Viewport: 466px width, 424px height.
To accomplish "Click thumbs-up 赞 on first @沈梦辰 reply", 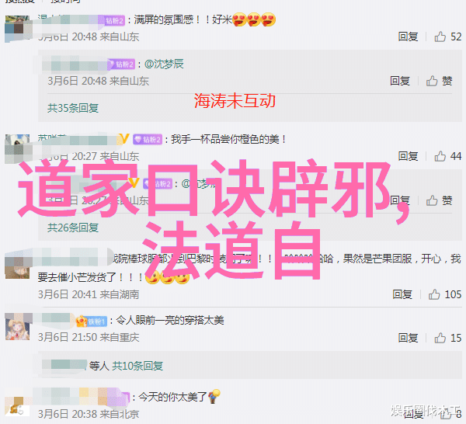I will (x=439, y=81).
